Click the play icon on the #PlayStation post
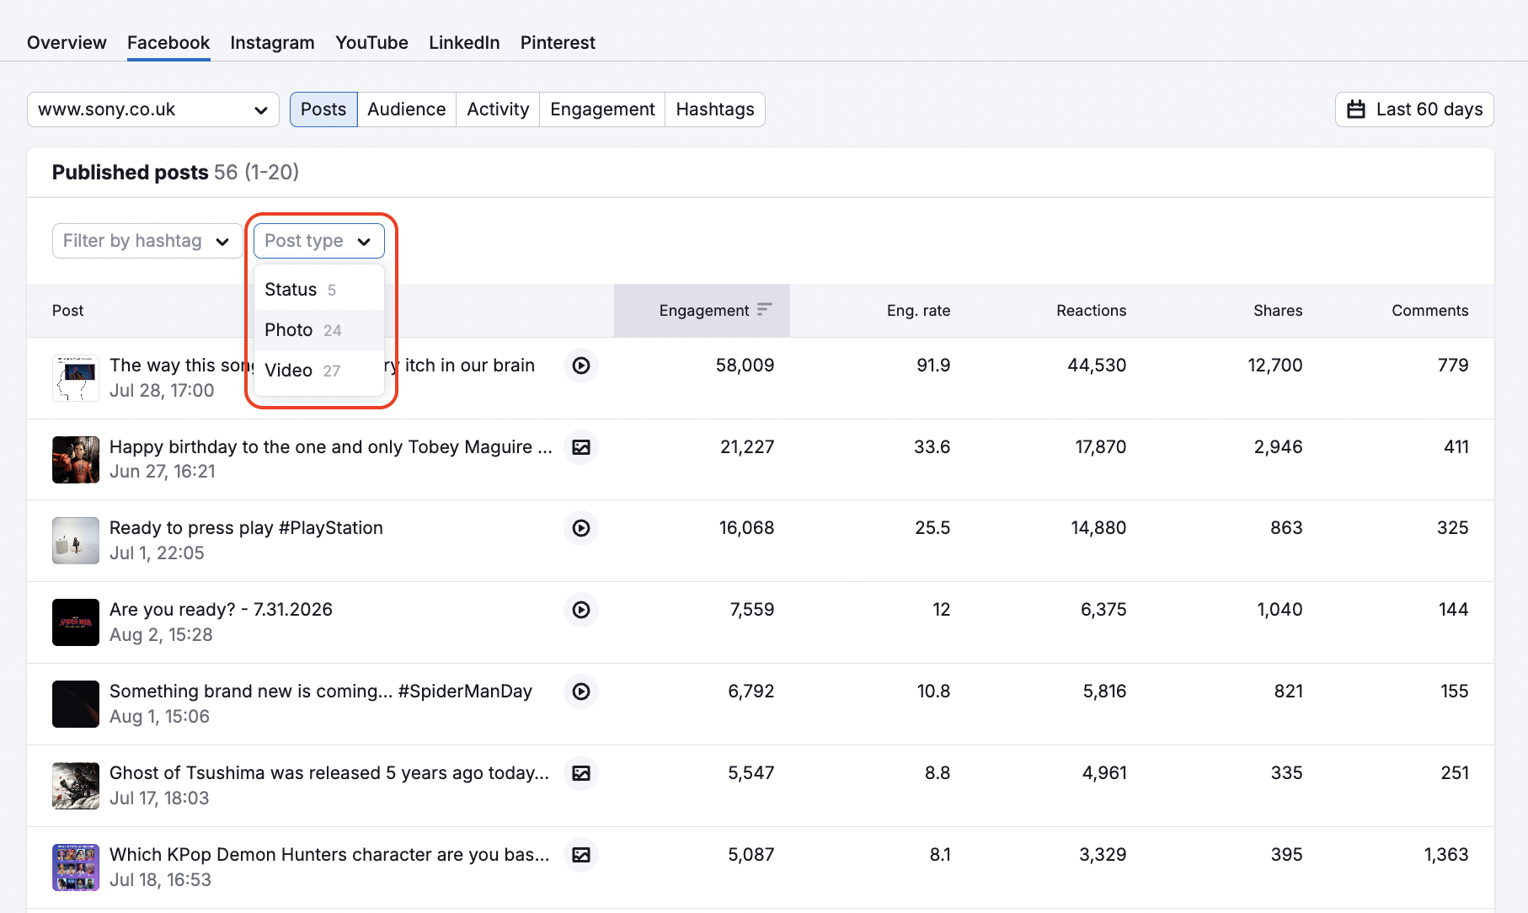Viewport: 1528px width, 913px height. point(580,529)
